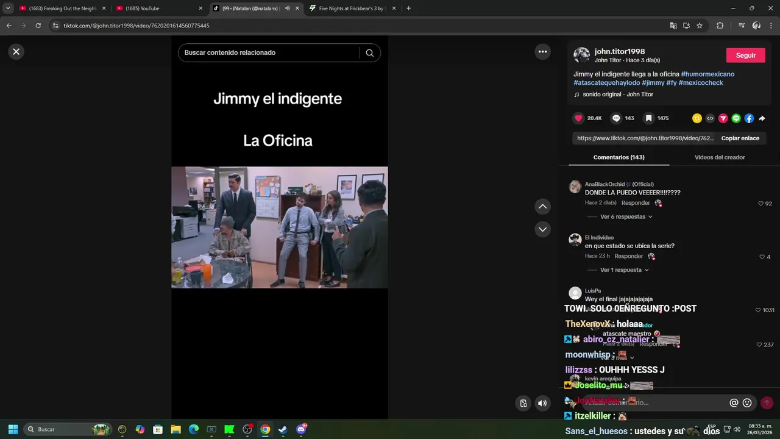Screen dimensions: 780x439
Task: Go to next video with down arrow
Action: pyautogui.click(x=542, y=229)
